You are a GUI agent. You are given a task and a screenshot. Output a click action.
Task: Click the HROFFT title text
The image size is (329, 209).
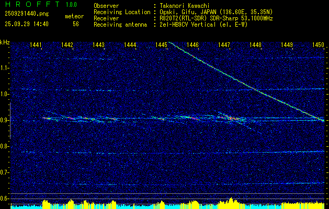(32, 4)
